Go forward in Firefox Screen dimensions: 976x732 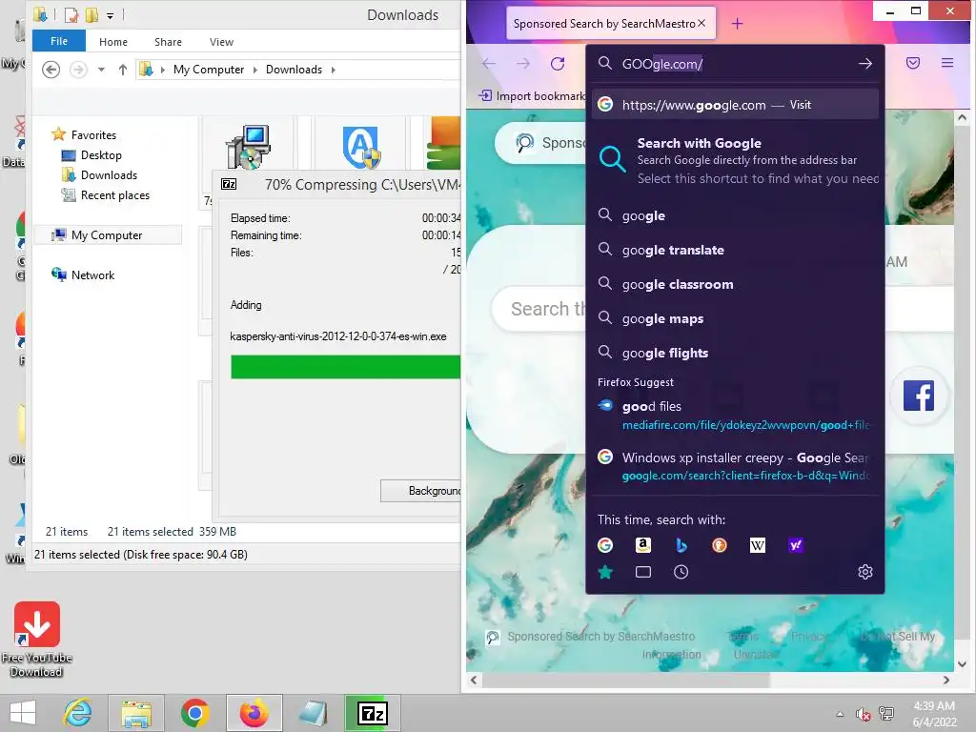pyautogui.click(x=523, y=64)
